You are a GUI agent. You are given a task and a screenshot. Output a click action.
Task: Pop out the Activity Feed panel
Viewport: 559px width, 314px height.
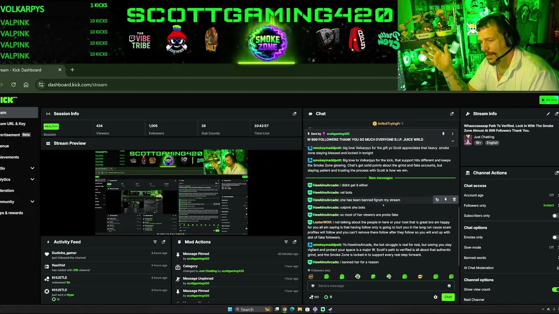[x=163, y=242]
